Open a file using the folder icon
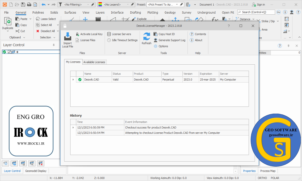This screenshot has width=302, height=181. click(x=17, y=5)
